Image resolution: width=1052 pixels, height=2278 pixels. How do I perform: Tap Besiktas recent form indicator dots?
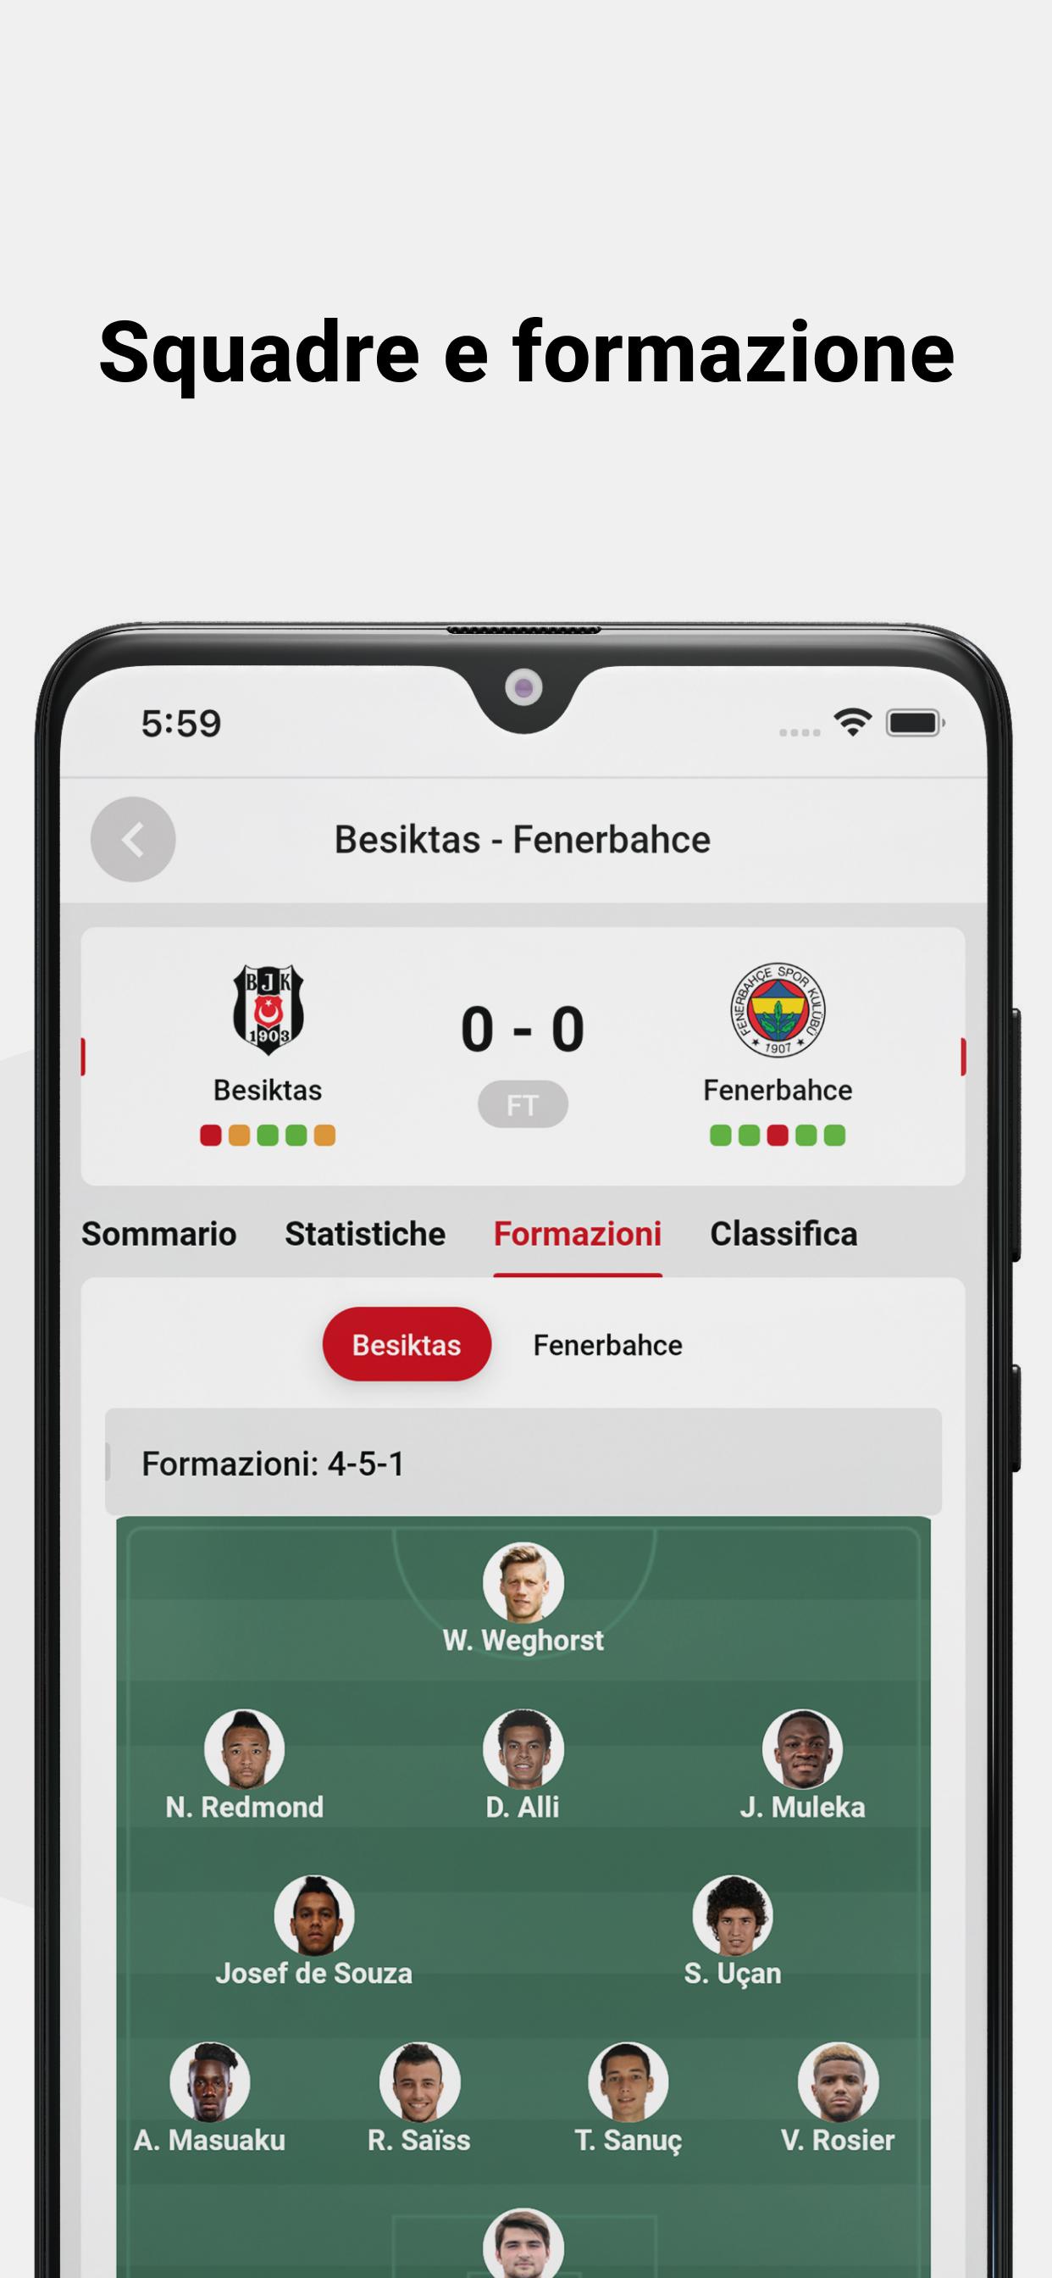coord(268,1136)
